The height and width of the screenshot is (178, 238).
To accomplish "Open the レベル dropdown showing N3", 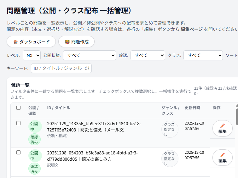I will coord(32,55).
